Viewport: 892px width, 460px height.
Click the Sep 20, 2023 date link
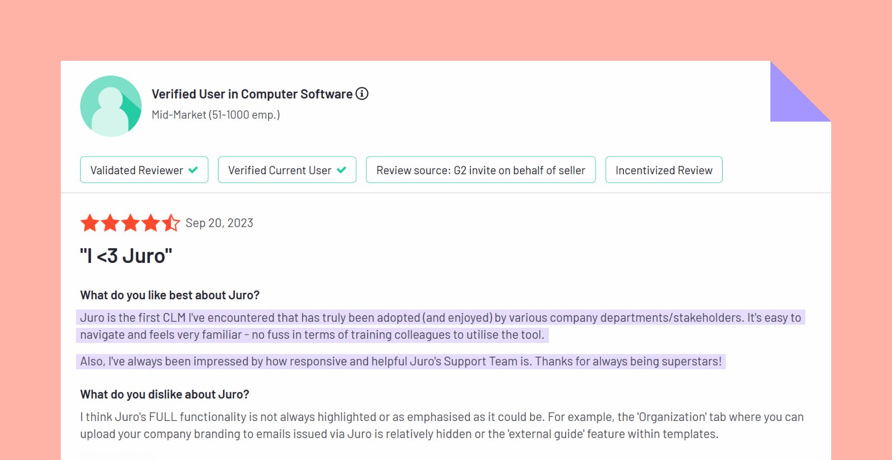[219, 222]
